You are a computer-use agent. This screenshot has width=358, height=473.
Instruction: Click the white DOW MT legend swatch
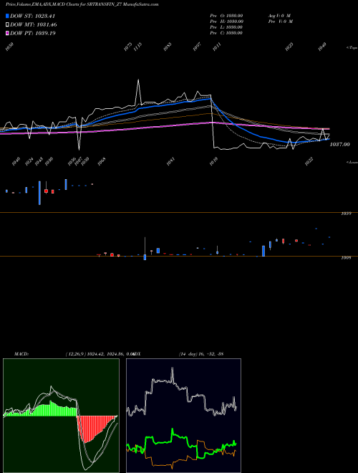pyautogui.click(x=7, y=25)
